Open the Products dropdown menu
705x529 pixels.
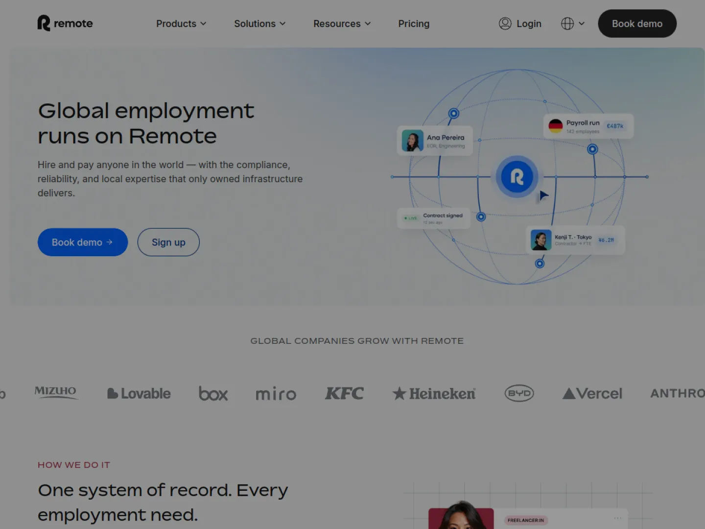[x=181, y=24]
